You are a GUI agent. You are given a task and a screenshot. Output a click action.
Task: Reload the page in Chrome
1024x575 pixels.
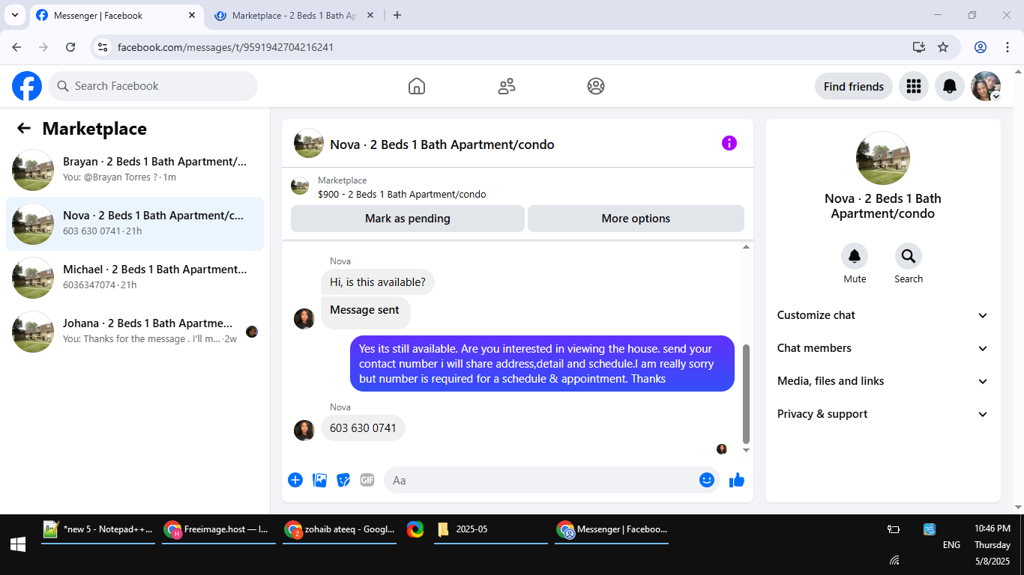click(70, 47)
